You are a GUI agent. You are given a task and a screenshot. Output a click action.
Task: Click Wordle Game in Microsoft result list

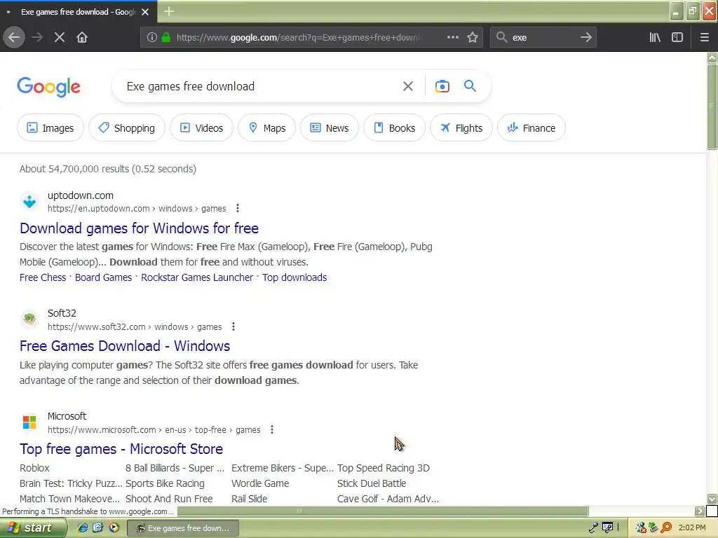click(x=260, y=483)
